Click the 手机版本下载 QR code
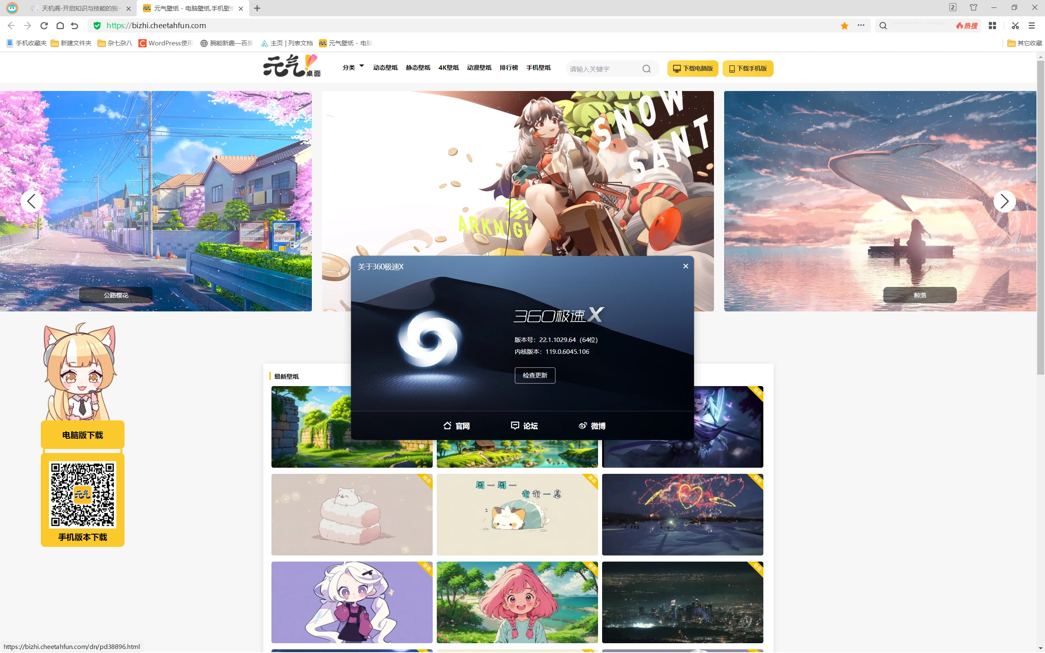 (82, 495)
